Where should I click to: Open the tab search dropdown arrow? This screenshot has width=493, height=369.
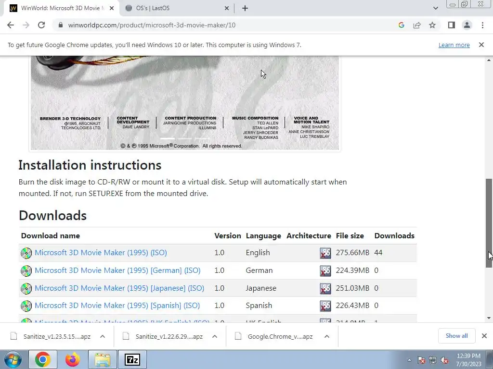coord(435,8)
